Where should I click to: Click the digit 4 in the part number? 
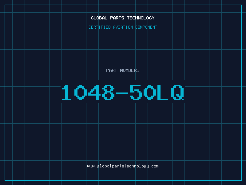[x=94, y=92]
